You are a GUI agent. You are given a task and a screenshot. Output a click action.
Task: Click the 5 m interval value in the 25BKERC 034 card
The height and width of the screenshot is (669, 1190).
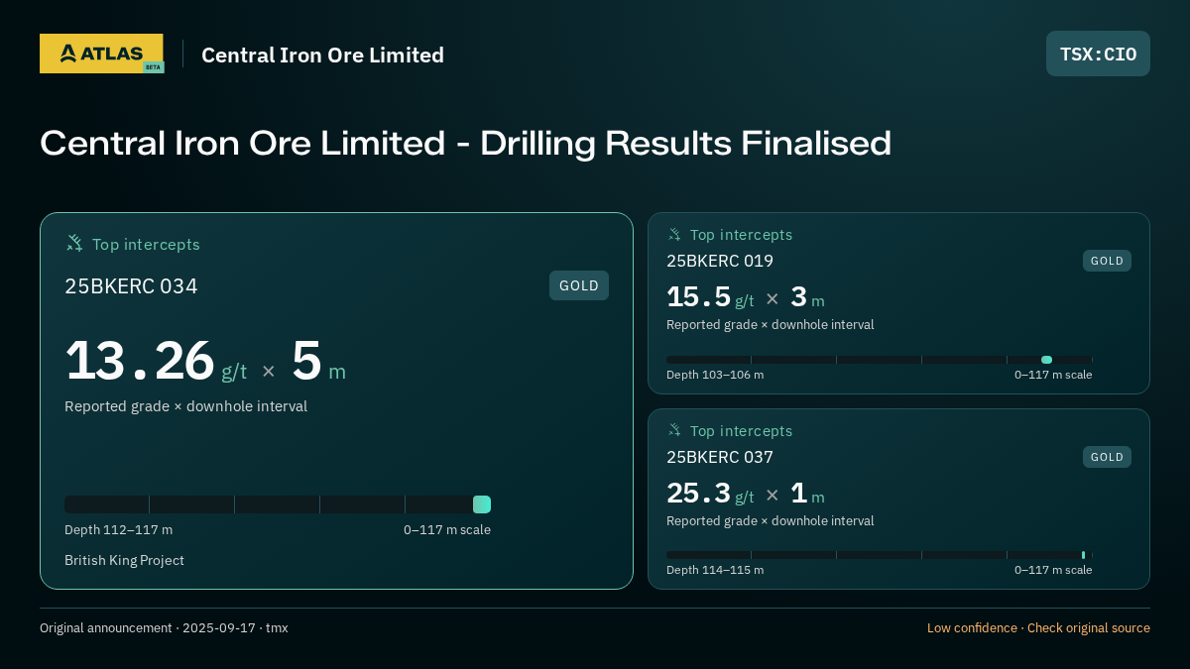pos(318,362)
